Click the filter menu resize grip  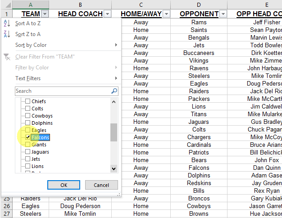point(118,195)
